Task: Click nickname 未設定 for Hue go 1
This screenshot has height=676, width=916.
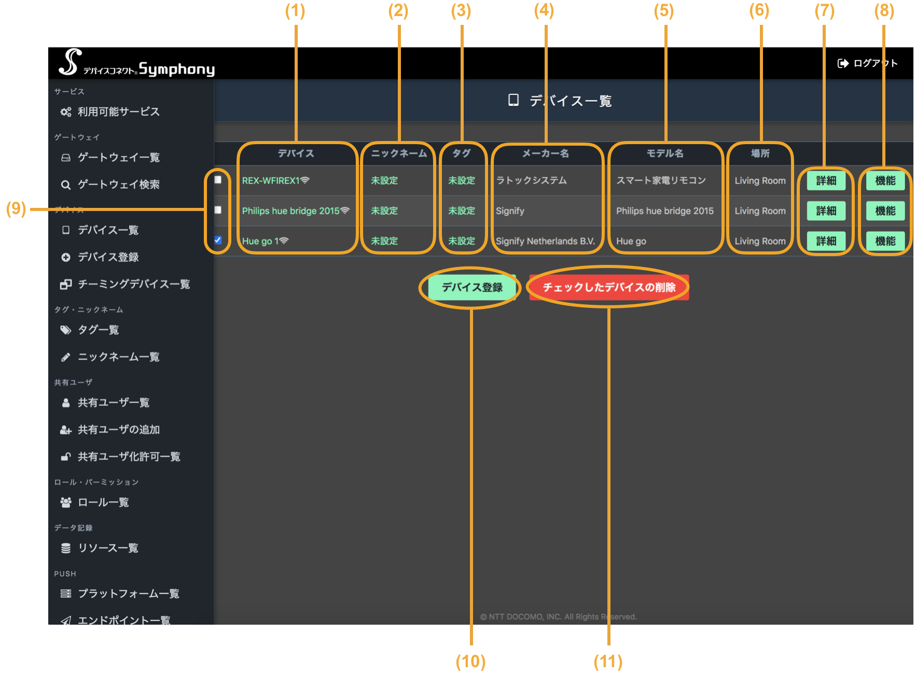Action: (384, 241)
